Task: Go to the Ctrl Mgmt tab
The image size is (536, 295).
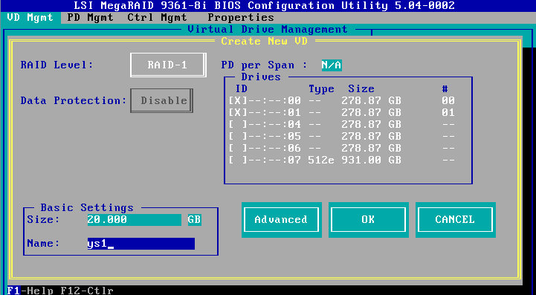Action: 158,17
